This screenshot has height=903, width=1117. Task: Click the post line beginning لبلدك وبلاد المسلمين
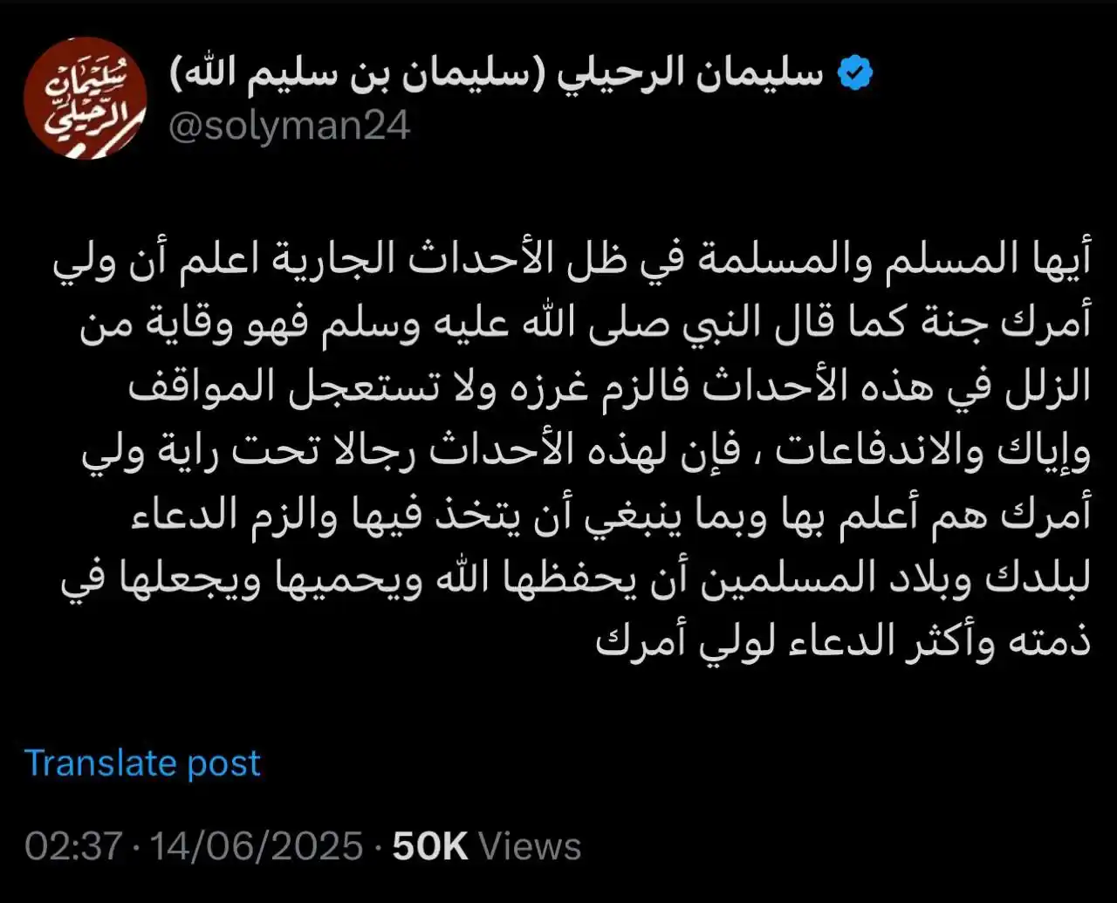point(576,578)
